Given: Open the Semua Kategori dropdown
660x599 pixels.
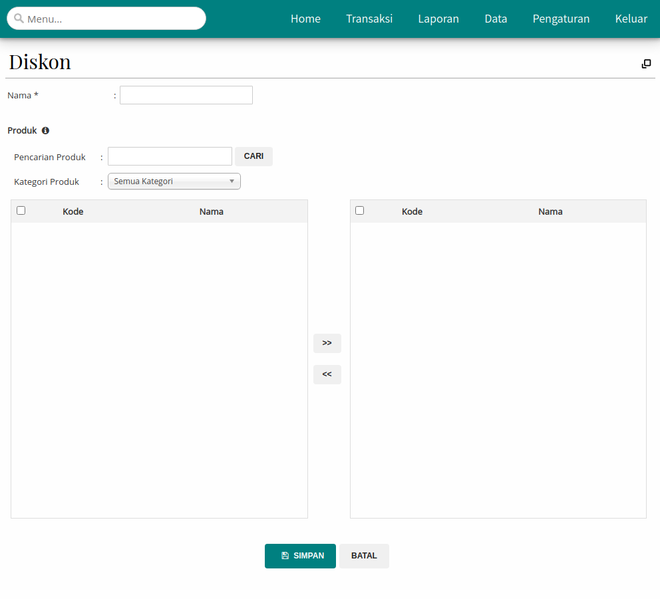Looking at the screenshot, I should [x=174, y=181].
